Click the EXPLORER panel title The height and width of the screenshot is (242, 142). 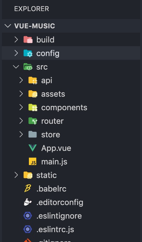point(32,9)
